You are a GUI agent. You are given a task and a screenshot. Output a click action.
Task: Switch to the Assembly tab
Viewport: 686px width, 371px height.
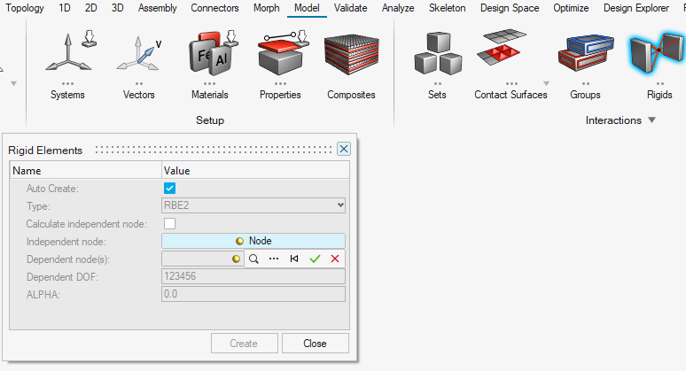click(158, 8)
